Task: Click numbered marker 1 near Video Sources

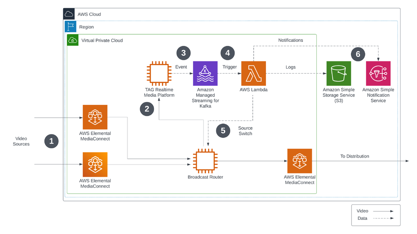Action: 51,141
